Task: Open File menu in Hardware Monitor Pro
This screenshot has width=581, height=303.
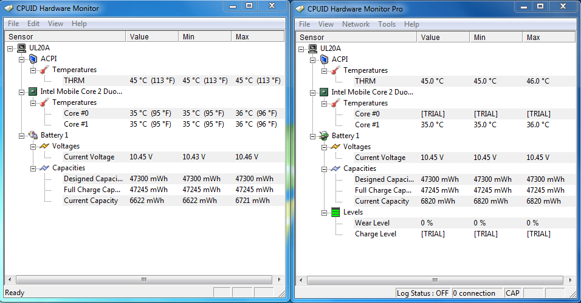Action: click(x=304, y=24)
